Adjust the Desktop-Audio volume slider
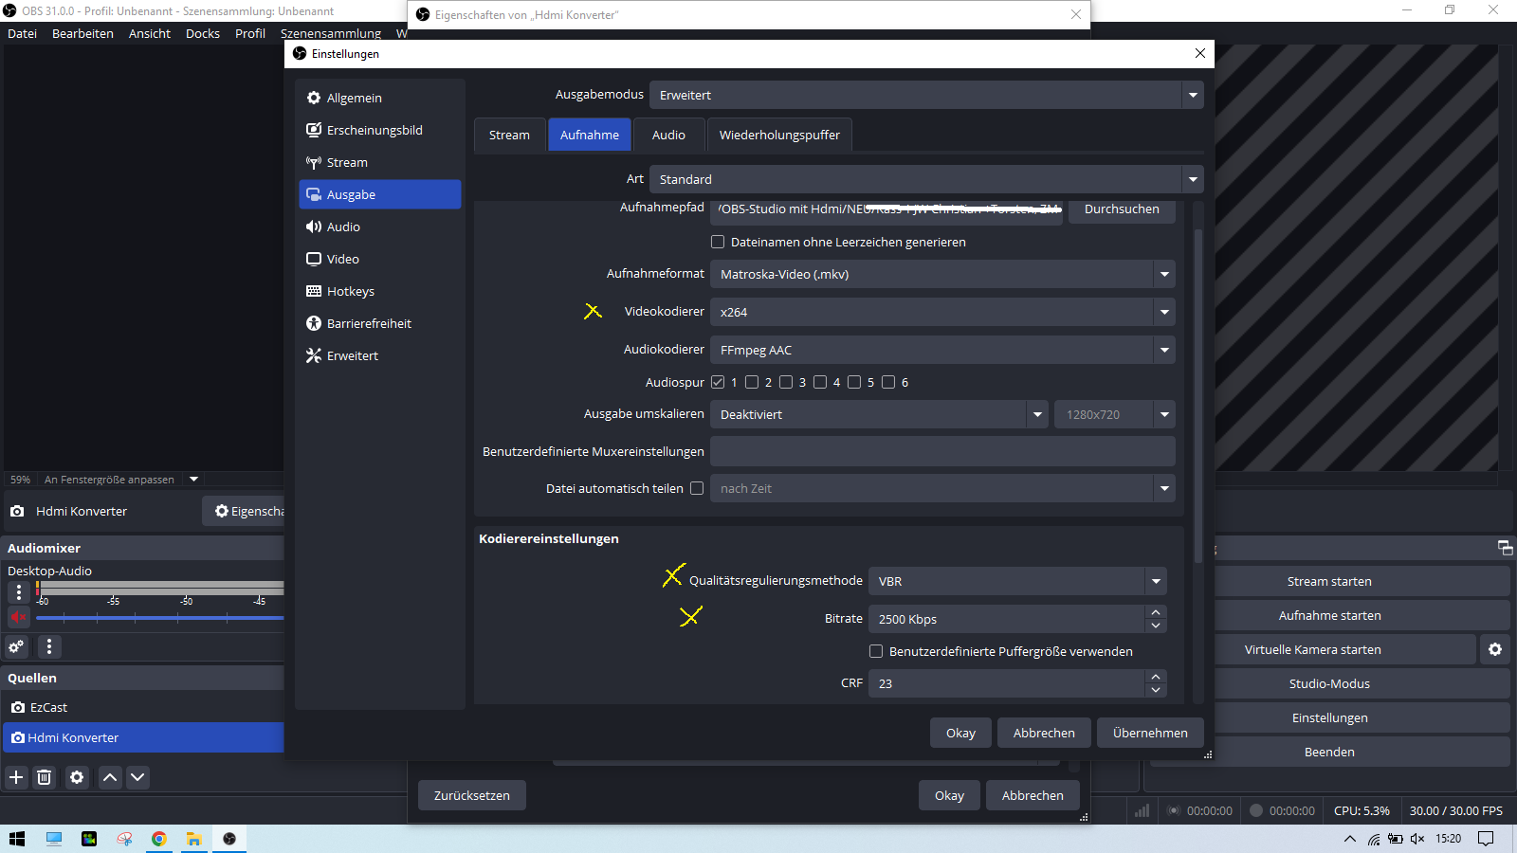This screenshot has height=853, width=1517. point(159,618)
